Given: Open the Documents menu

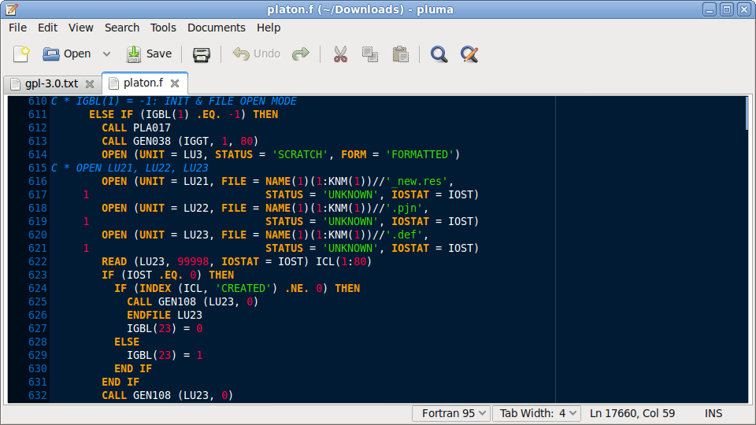Looking at the screenshot, I should pyautogui.click(x=216, y=28).
